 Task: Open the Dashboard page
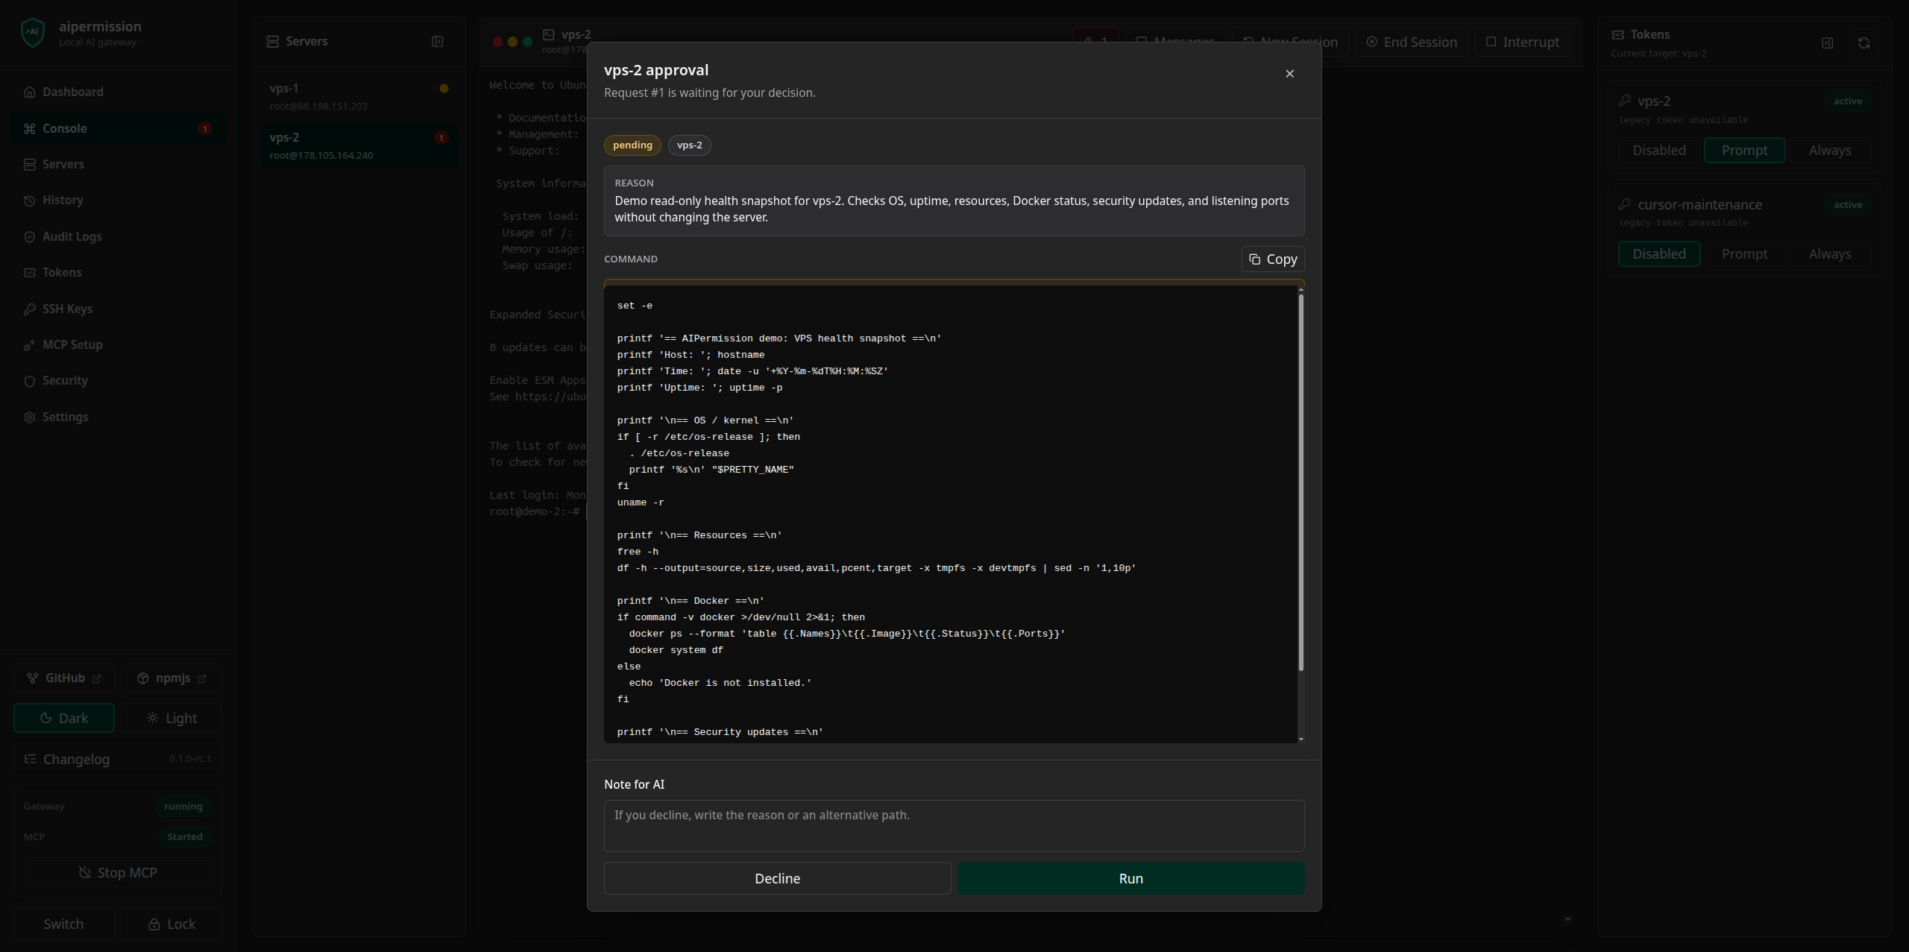pos(118,92)
